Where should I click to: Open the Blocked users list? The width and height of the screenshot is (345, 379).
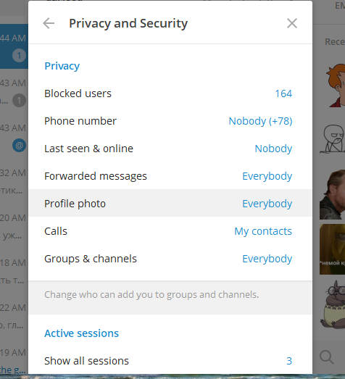point(170,93)
